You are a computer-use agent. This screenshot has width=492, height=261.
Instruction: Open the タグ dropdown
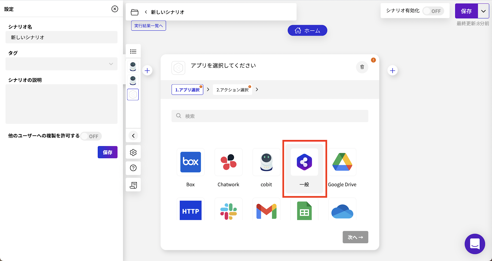(61, 64)
